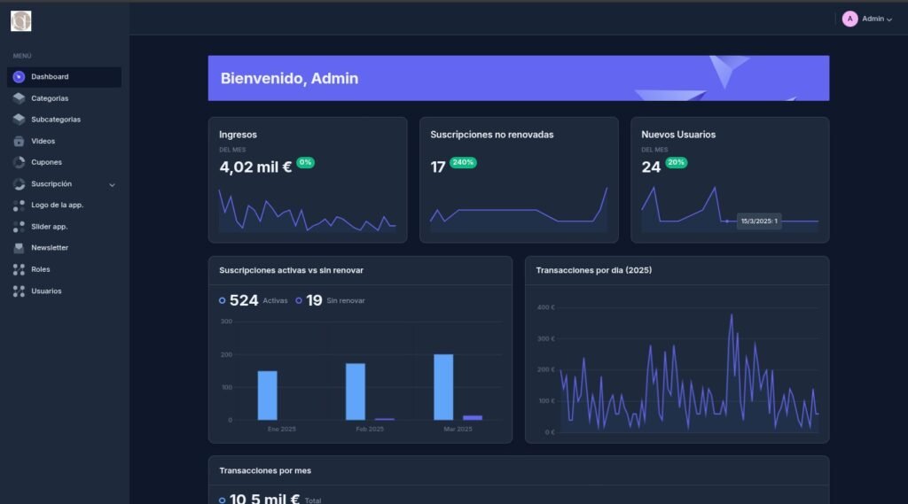Click the Roles grid icon
This screenshot has height=504, width=908.
tap(19, 269)
